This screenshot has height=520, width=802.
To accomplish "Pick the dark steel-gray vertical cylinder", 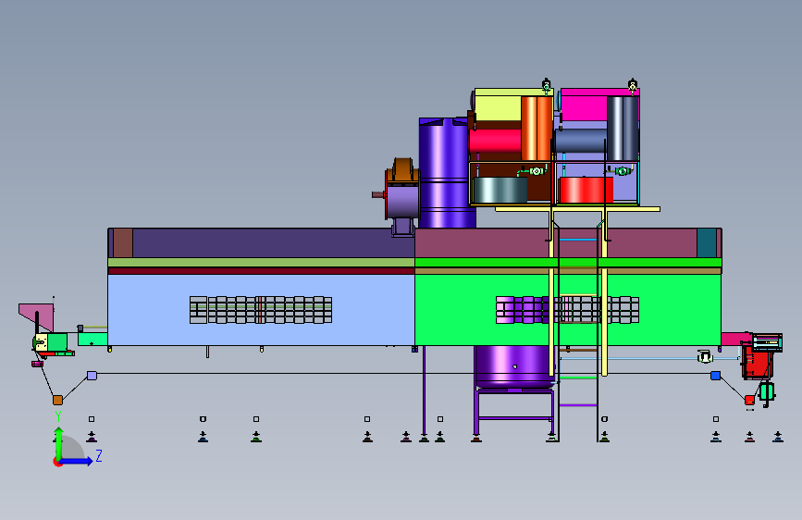I will click(623, 128).
